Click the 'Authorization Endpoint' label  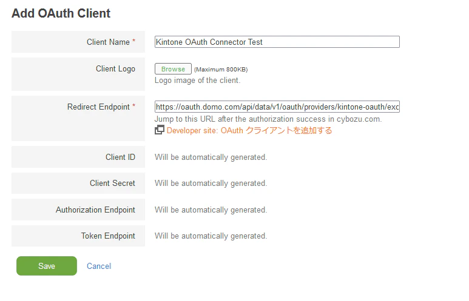point(95,210)
